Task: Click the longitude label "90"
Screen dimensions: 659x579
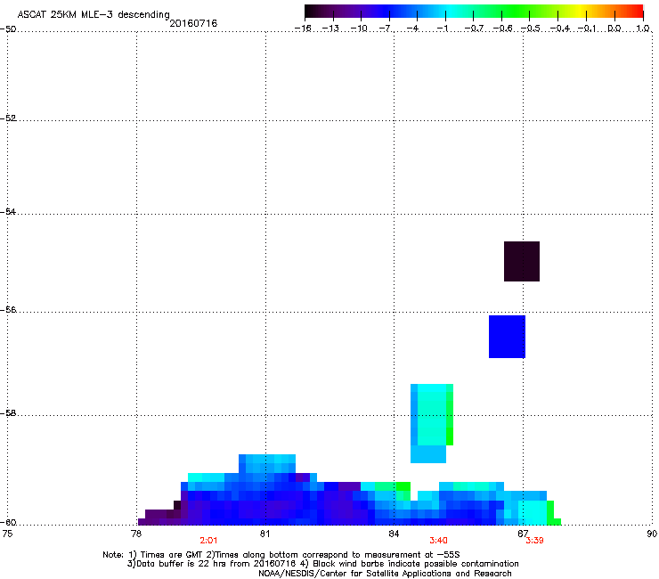Action: pos(652,534)
